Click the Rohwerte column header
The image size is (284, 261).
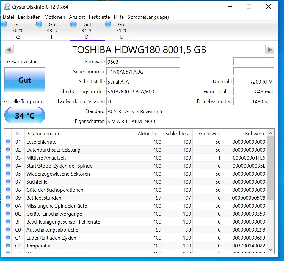244,134
